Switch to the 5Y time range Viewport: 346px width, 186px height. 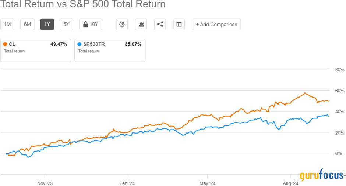coord(66,25)
